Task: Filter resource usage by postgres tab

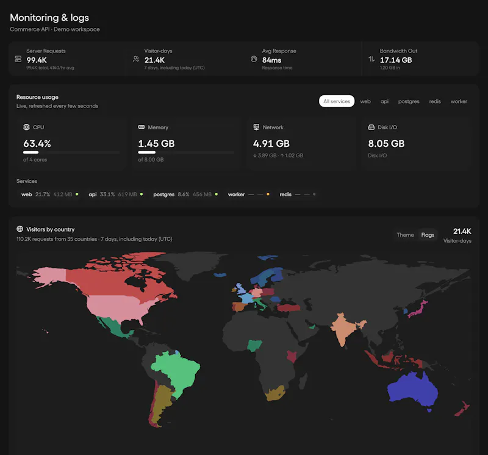Action: [x=409, y=101]
